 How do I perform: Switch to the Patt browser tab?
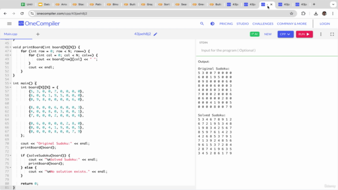[x=96, y=4]
